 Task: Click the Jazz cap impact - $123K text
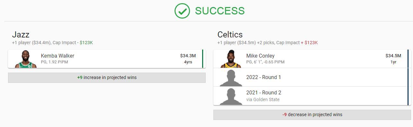tap(73, 43)
